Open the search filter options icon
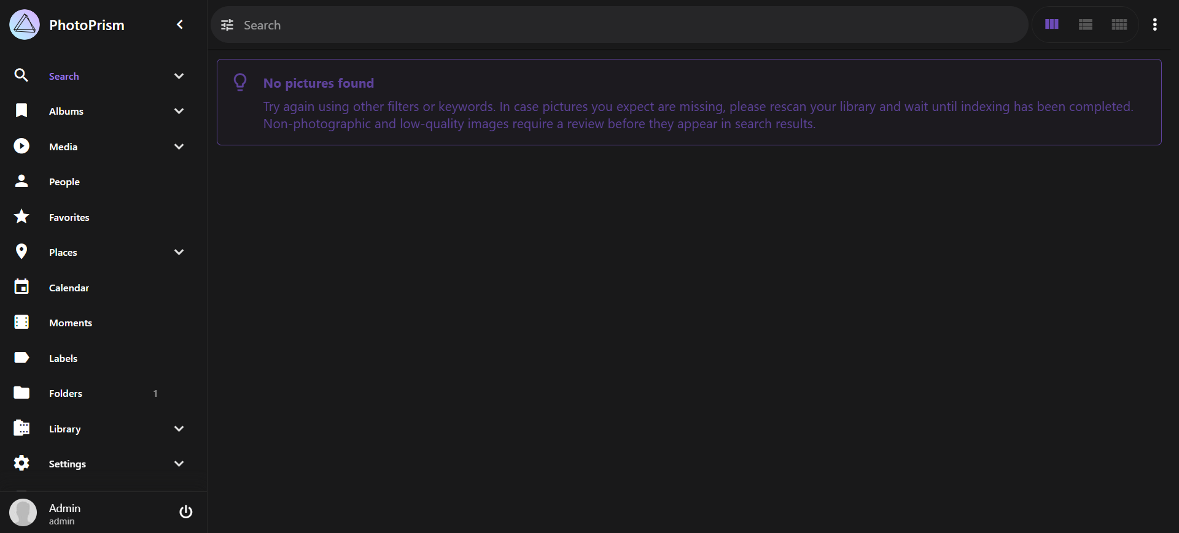 point(227,25)
